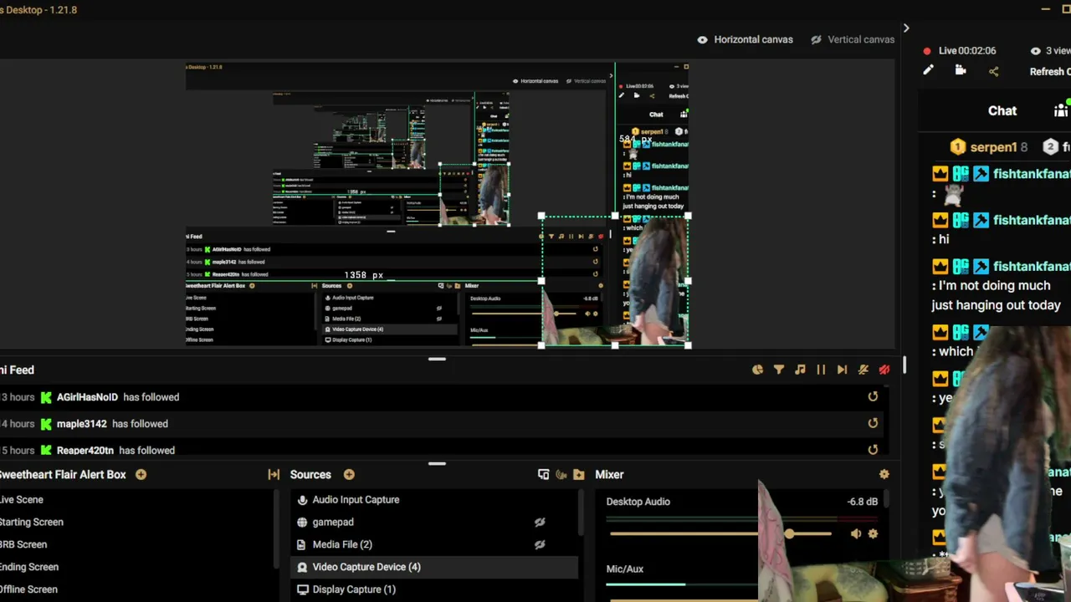Add a source folder
The image size is (1071, 602).
[x=579, y=474]
